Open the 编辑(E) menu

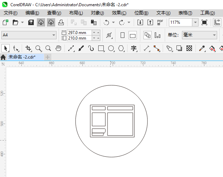point(32,13)
